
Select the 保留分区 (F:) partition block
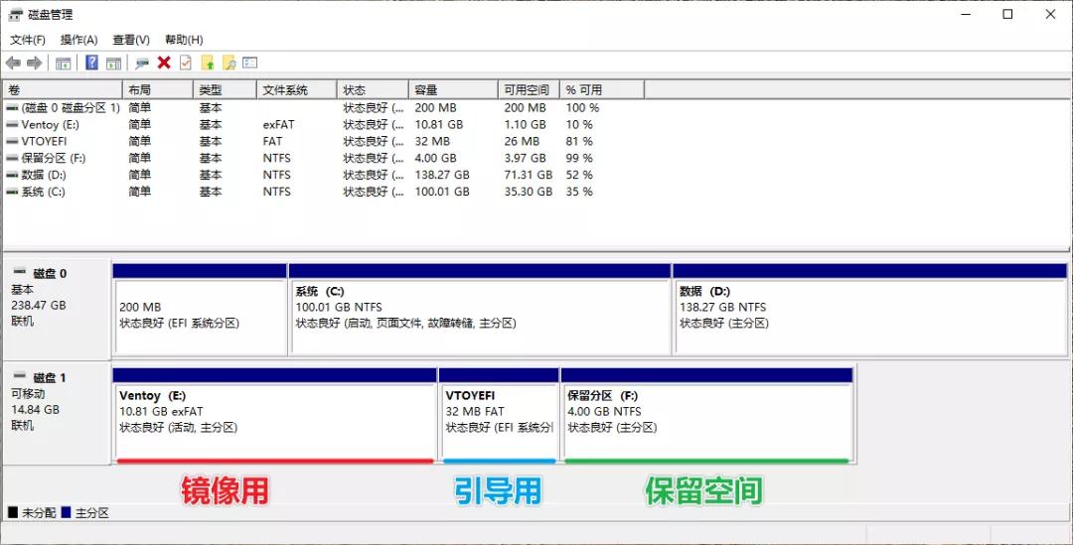pos(707,415)
